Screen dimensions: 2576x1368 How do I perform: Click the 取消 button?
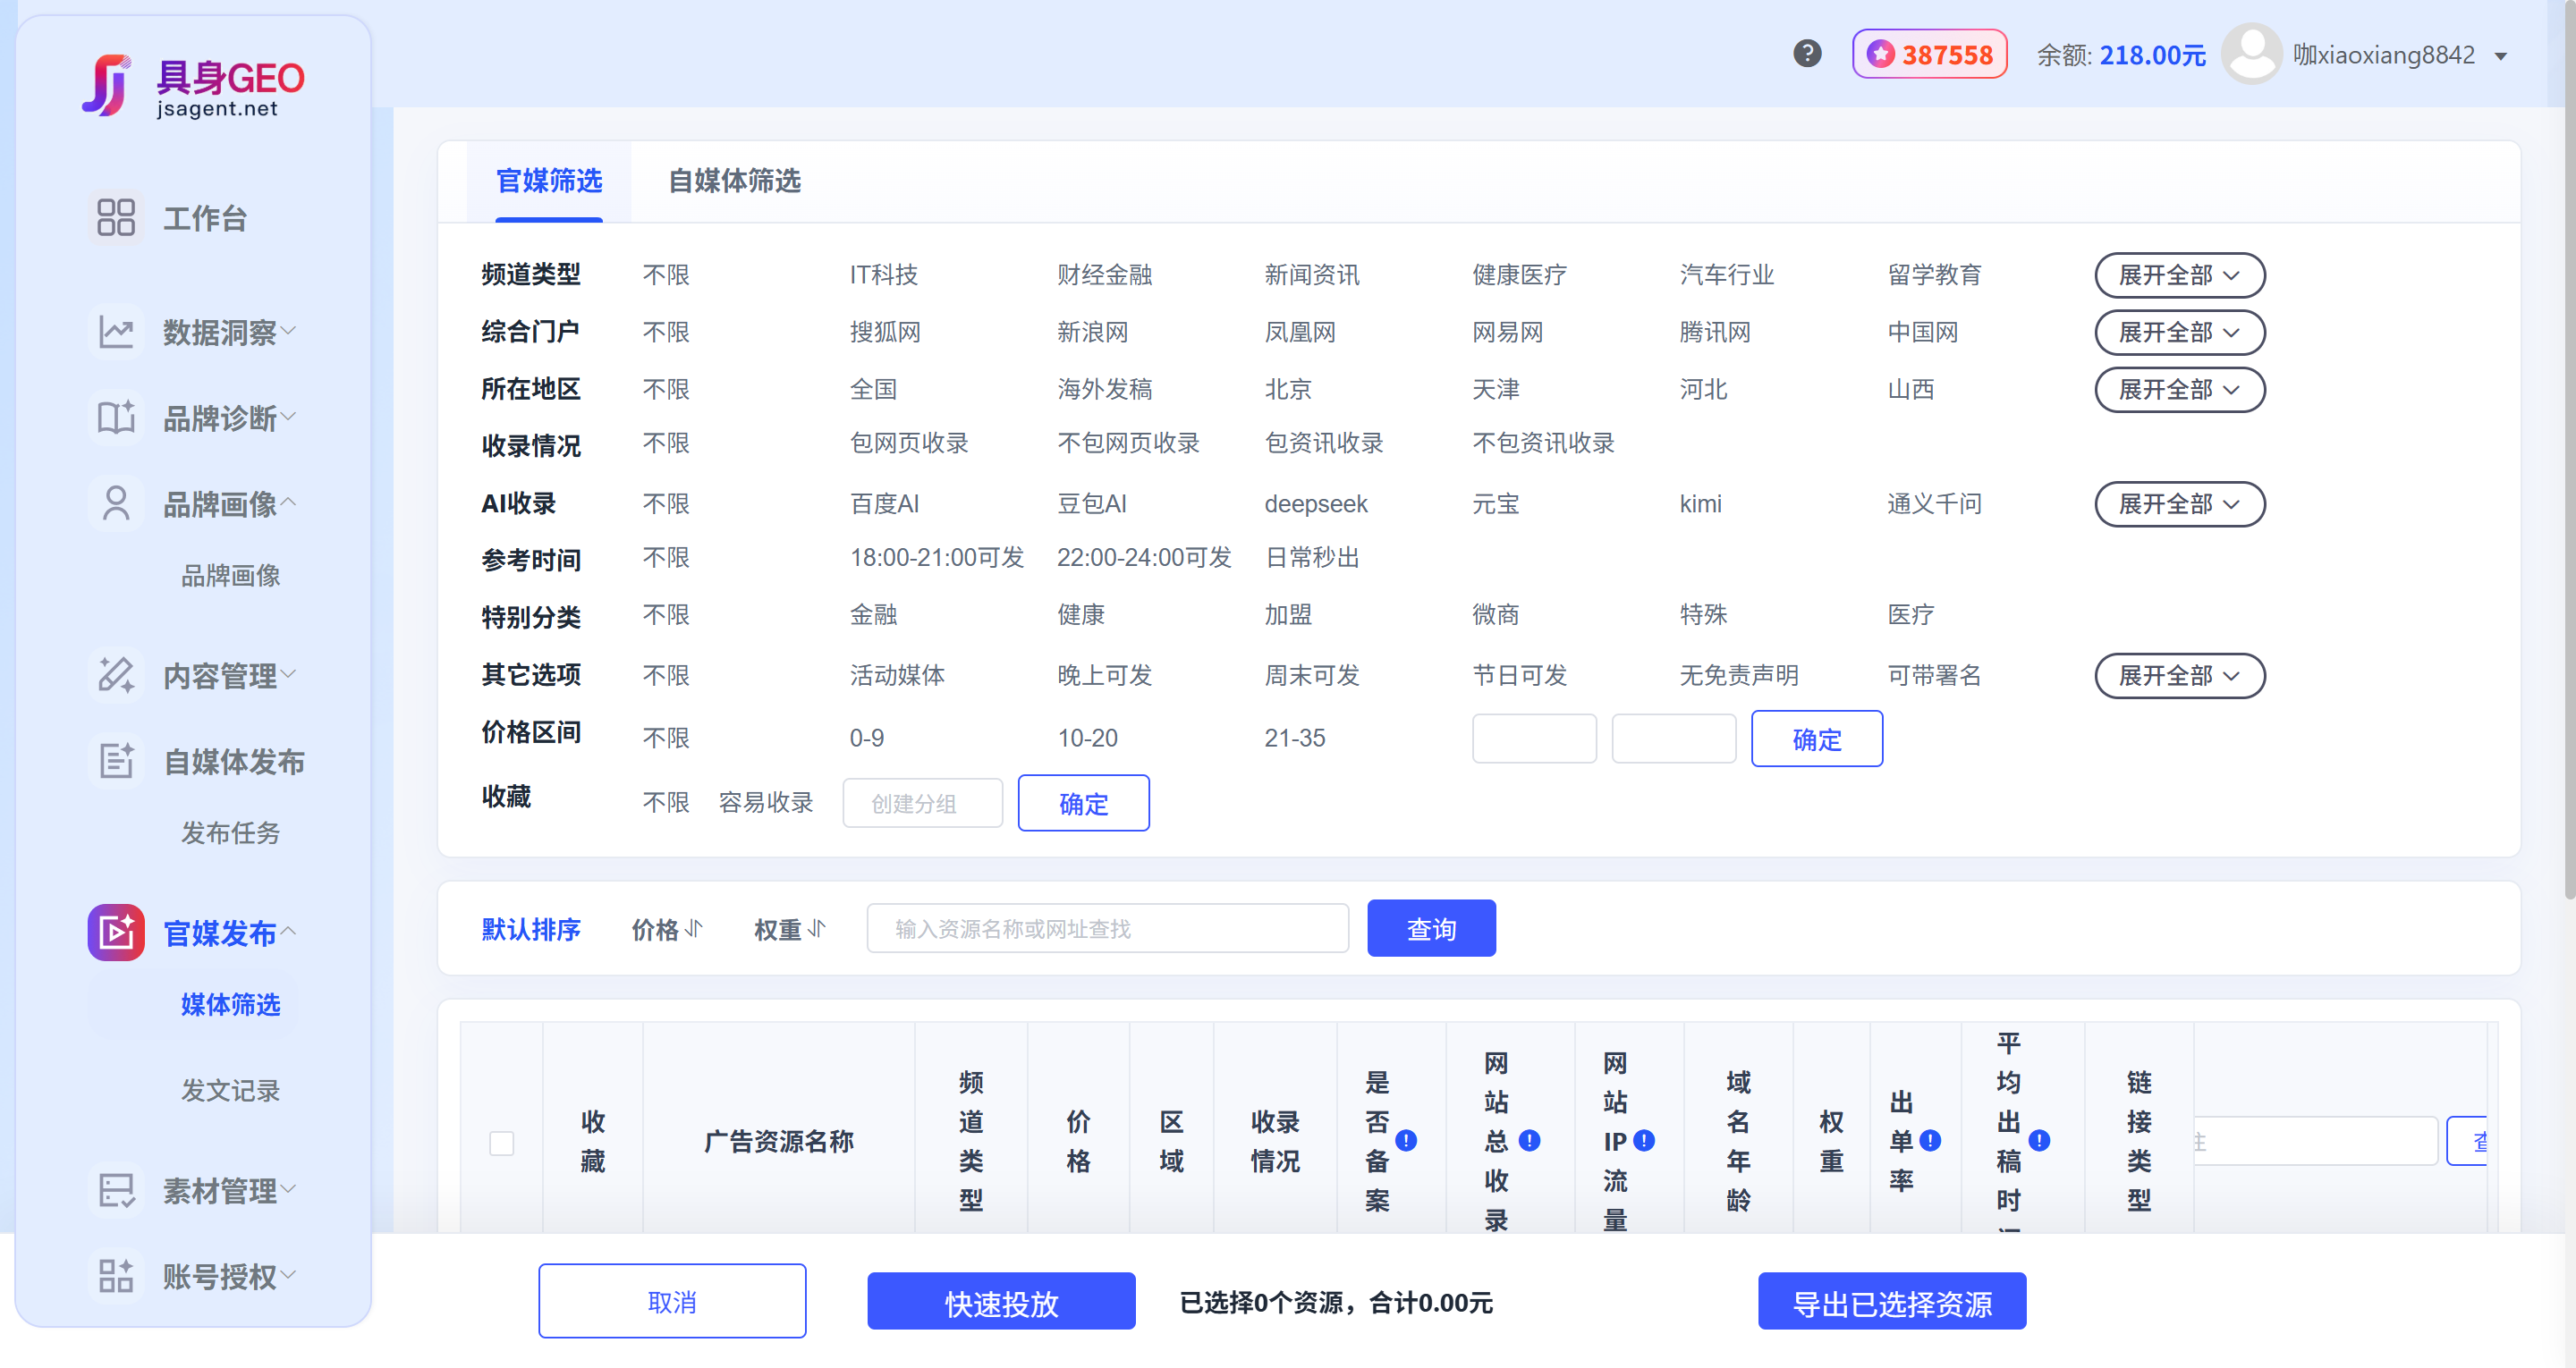click(672, 1301)
